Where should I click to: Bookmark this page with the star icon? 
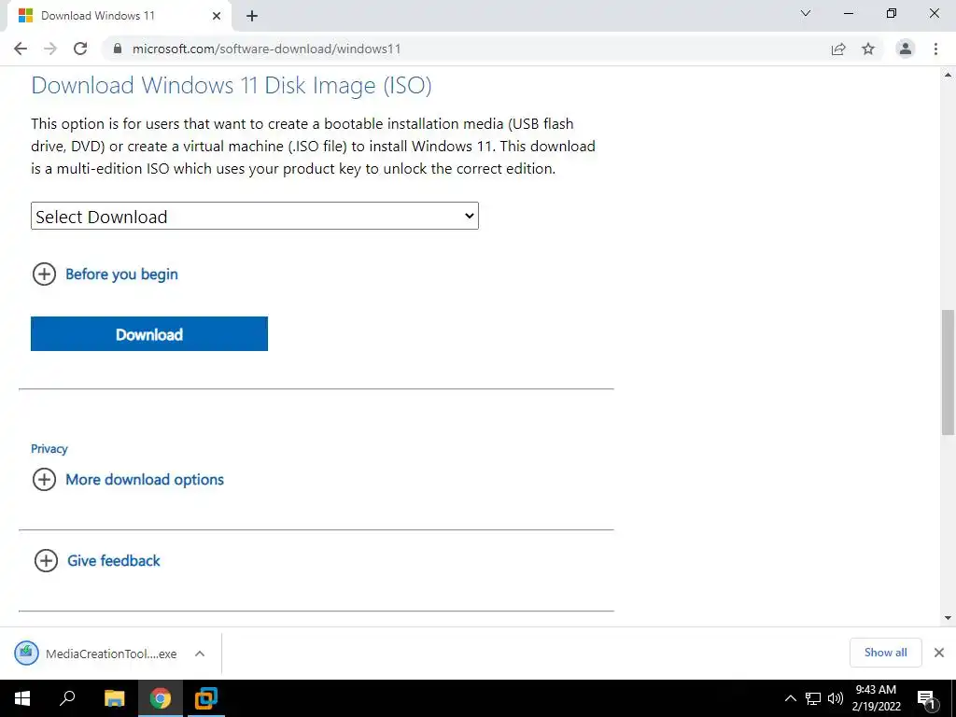[868, 49]
